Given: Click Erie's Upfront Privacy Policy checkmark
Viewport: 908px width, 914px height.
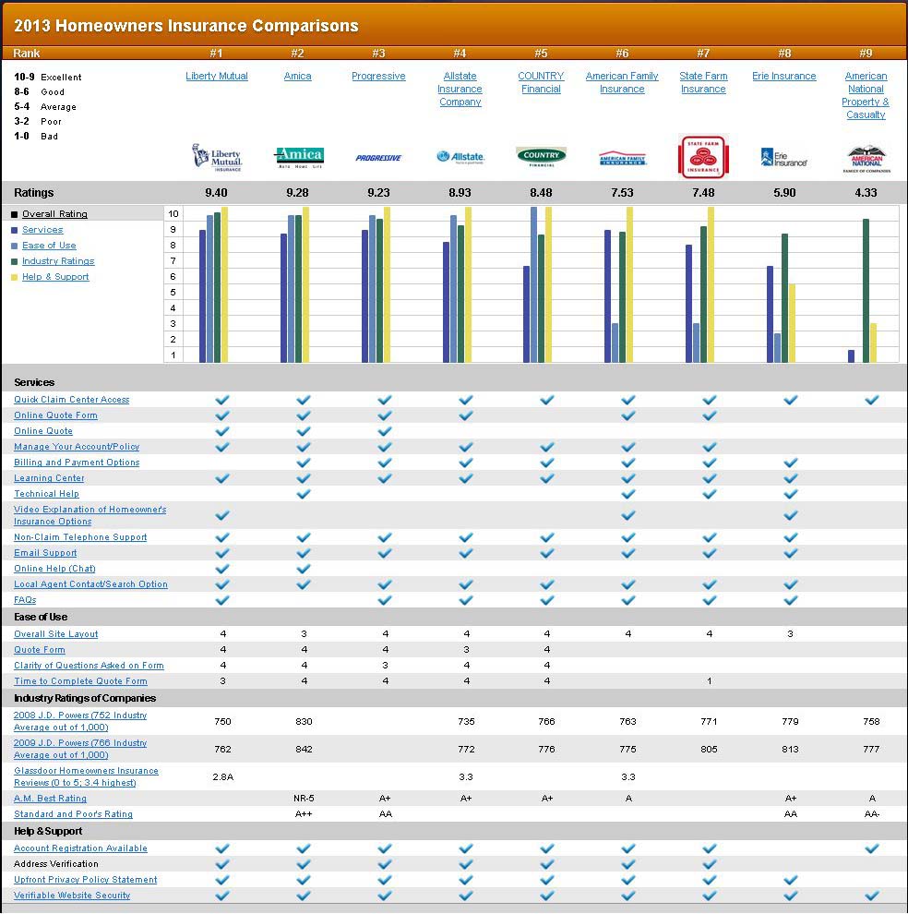Looking at the screenshot, I should [790, 880].
